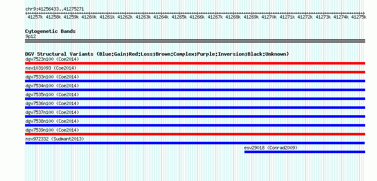Screen dimensions: 377x181
Task: Click the blue bar under dgv7536n100
Action: coord(195,108)
